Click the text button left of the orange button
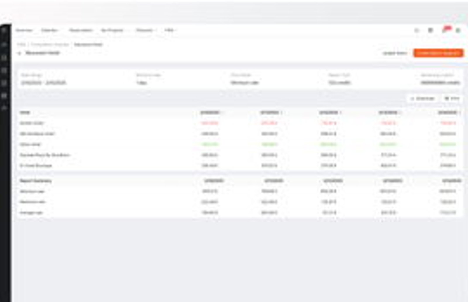Screen dimensions: 468x302 pyautogui.click(x=395, y=53)
